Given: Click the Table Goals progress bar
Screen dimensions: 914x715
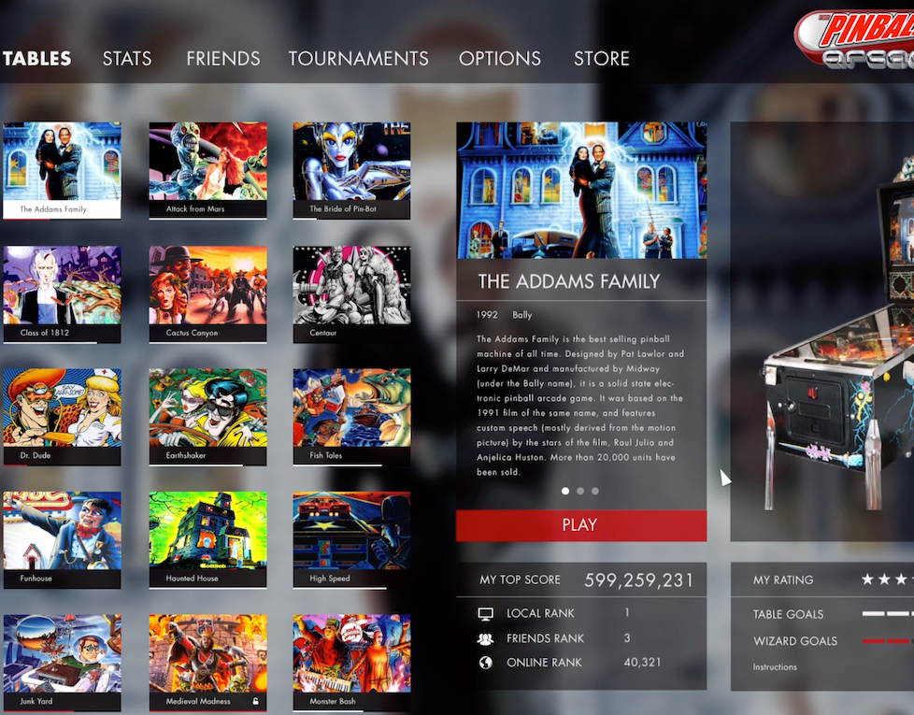Looking at the screenshot, I should click(888, 614).
